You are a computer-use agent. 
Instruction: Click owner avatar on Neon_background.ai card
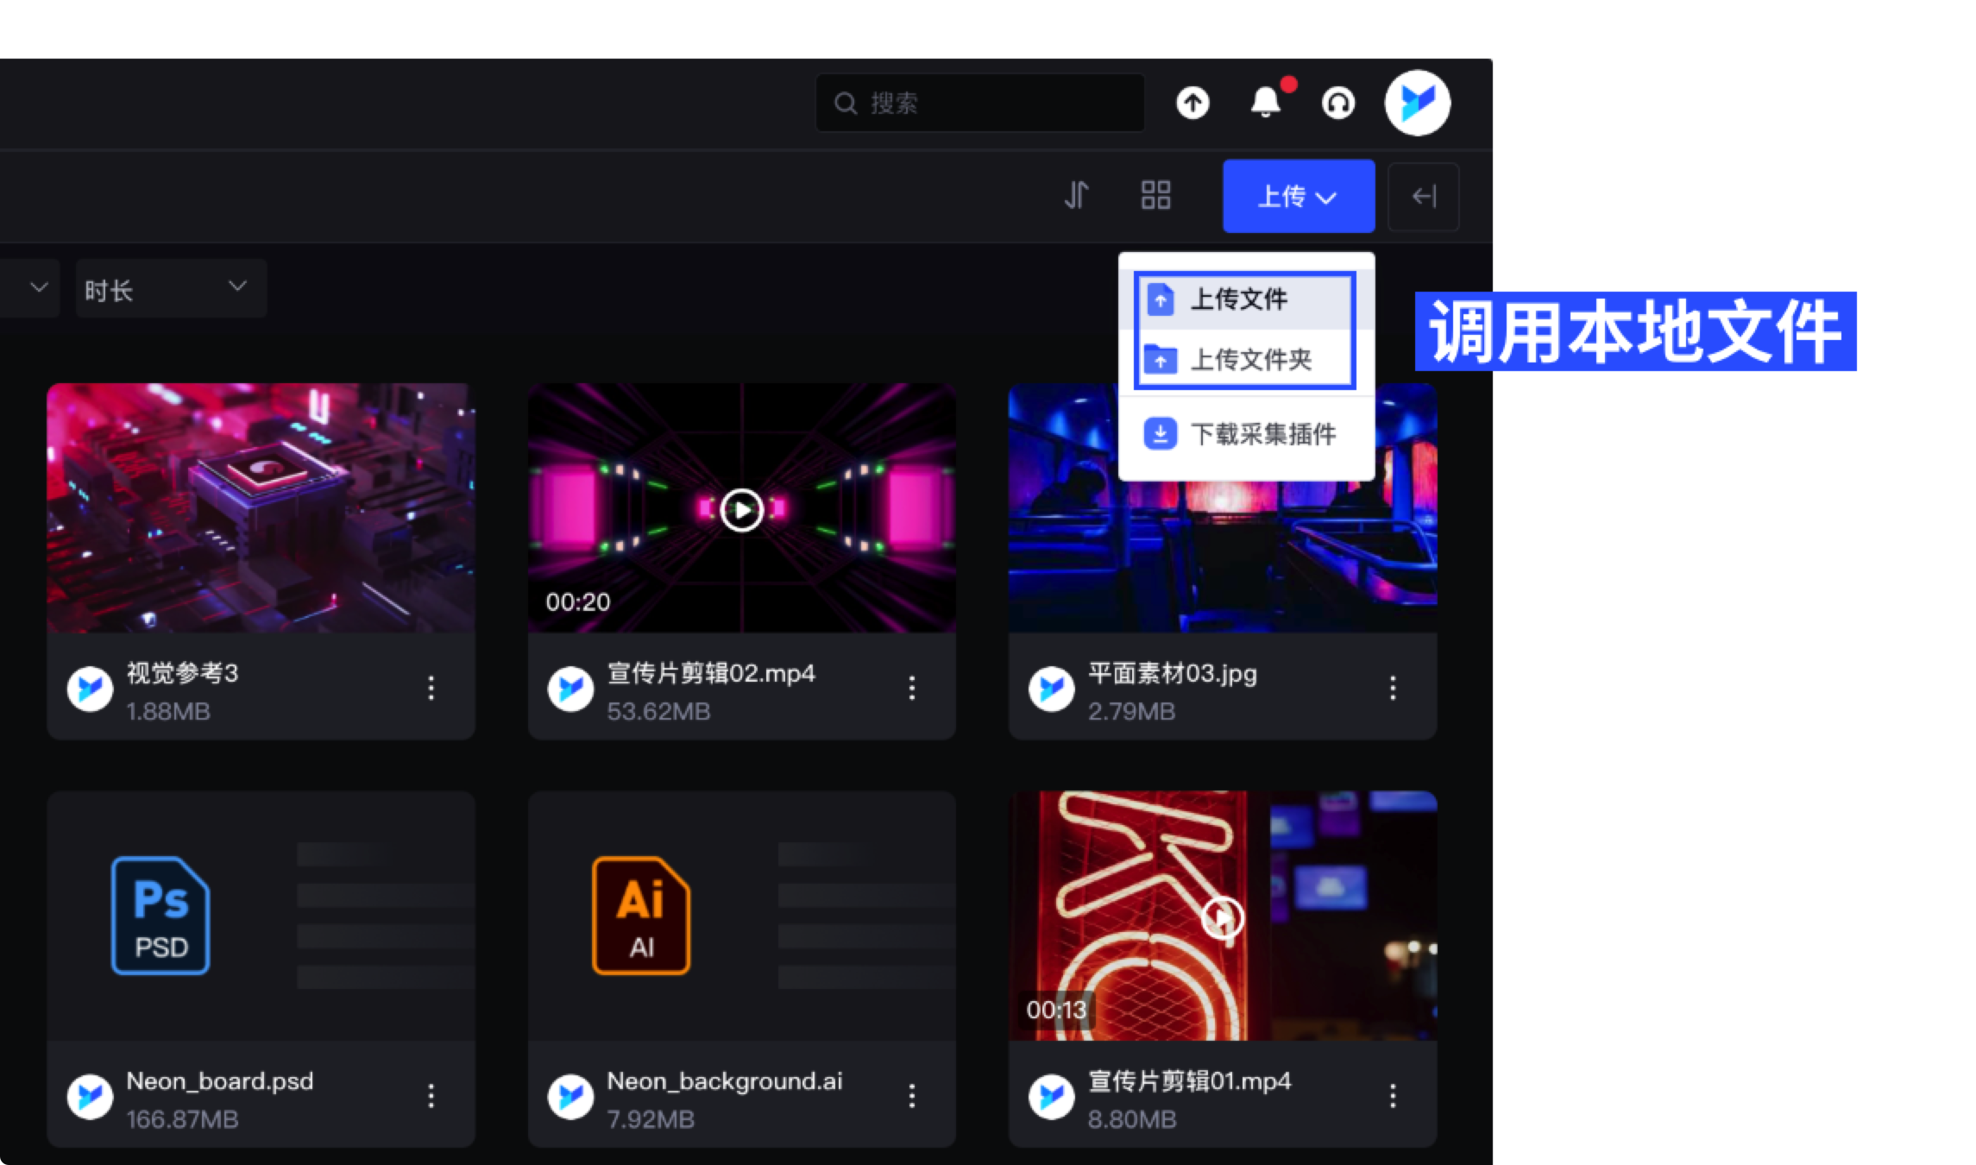click(570, 1097)
